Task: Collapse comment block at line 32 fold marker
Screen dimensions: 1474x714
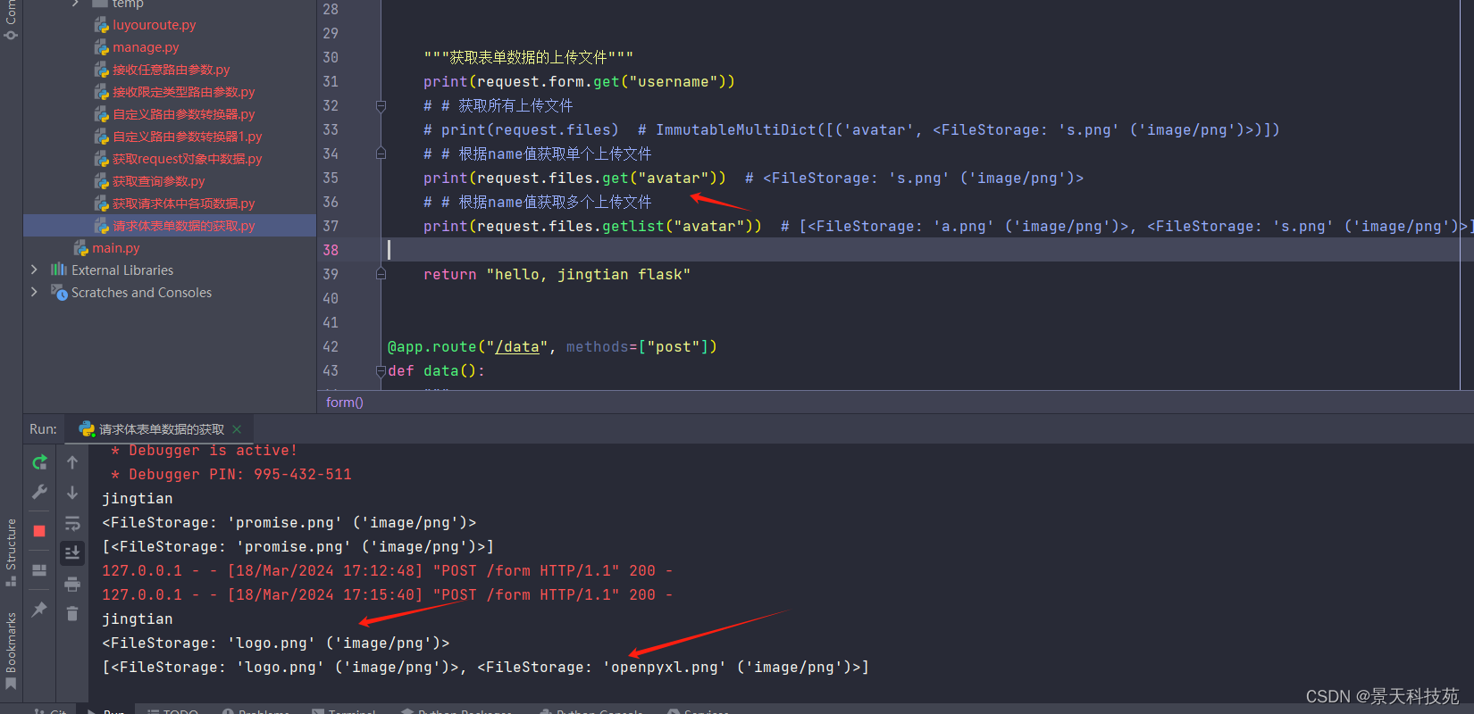Action: point(381,105)
